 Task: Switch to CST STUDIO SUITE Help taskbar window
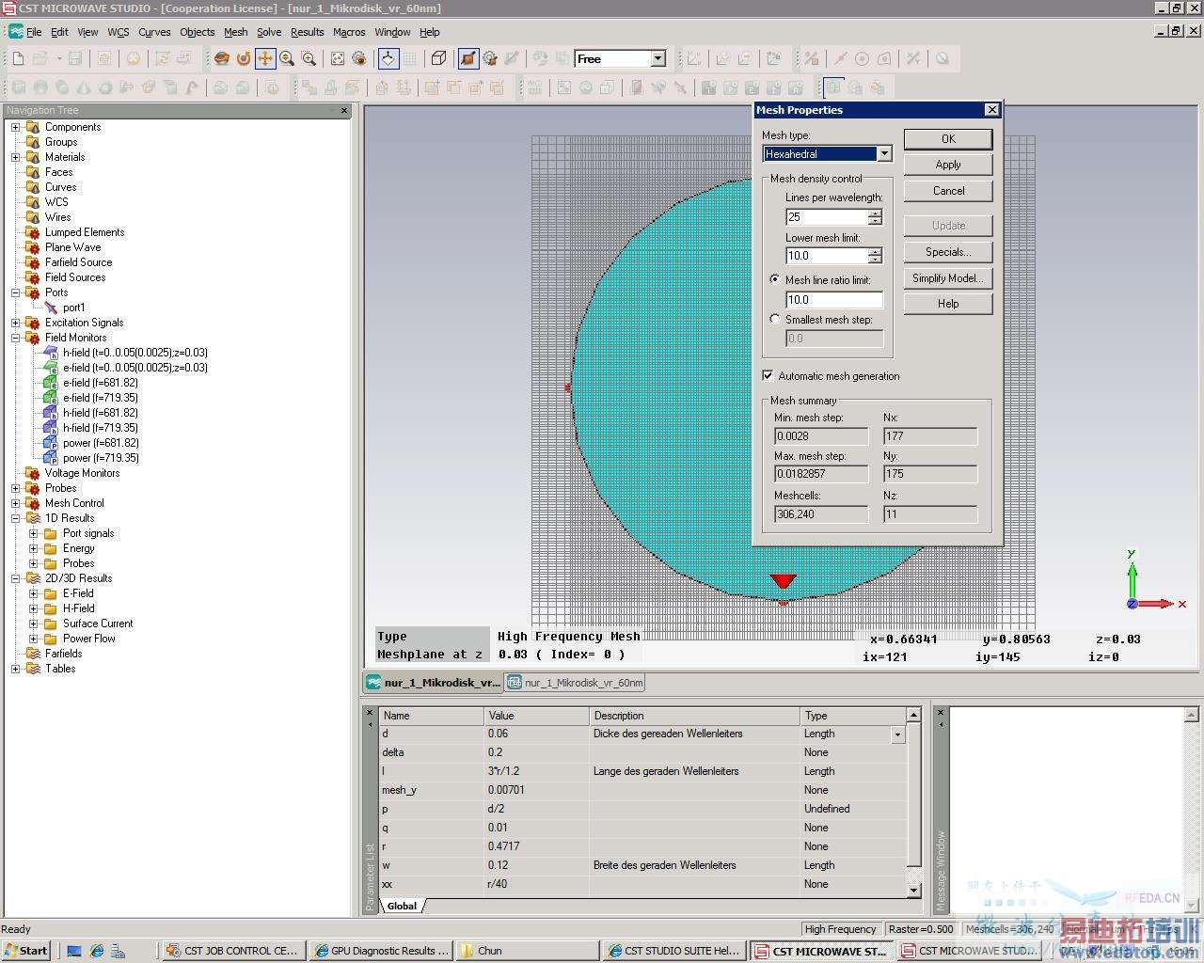point(674,951)
